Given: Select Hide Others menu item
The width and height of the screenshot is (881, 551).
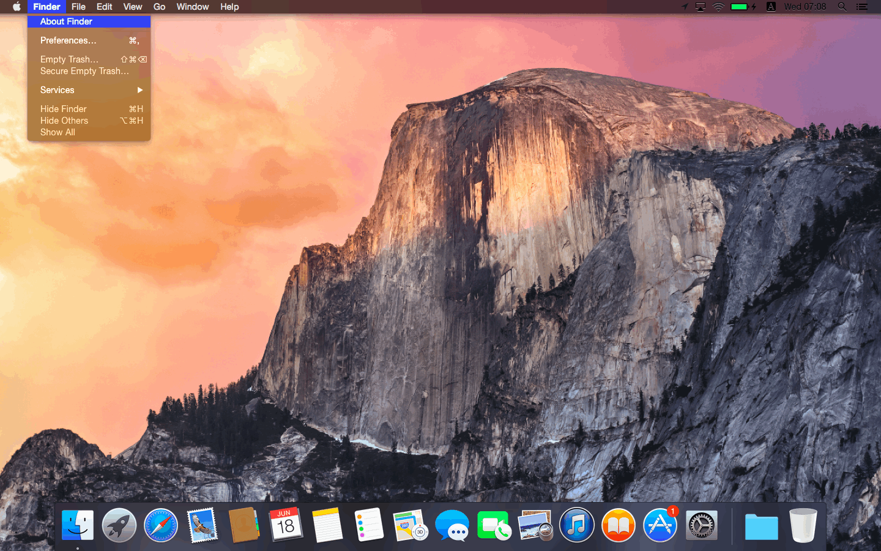Looking at the screenshot, I should coord(89,121).
